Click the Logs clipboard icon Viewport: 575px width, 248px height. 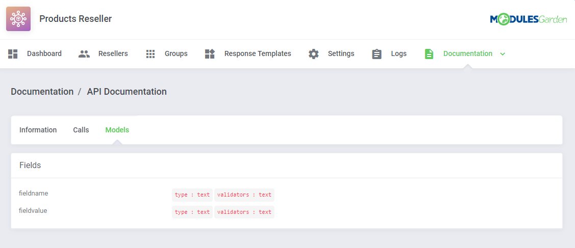coord(377,54)
